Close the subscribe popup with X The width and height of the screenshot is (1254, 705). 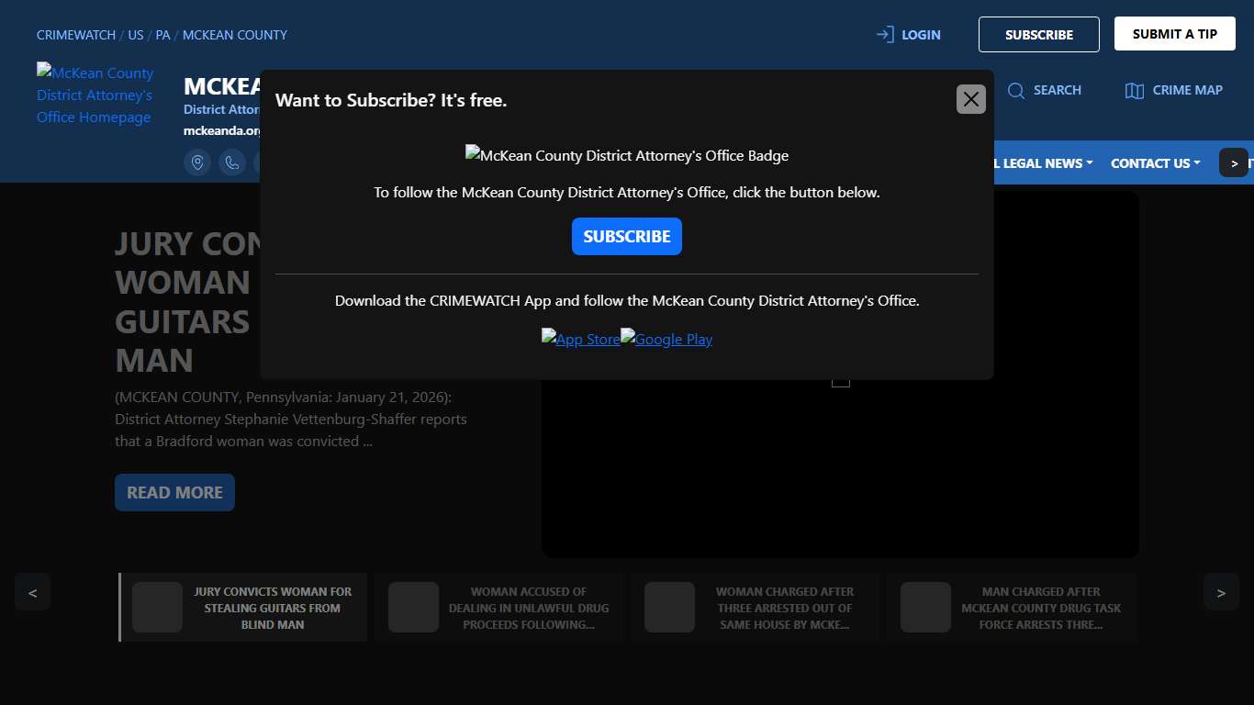point(970,99)
